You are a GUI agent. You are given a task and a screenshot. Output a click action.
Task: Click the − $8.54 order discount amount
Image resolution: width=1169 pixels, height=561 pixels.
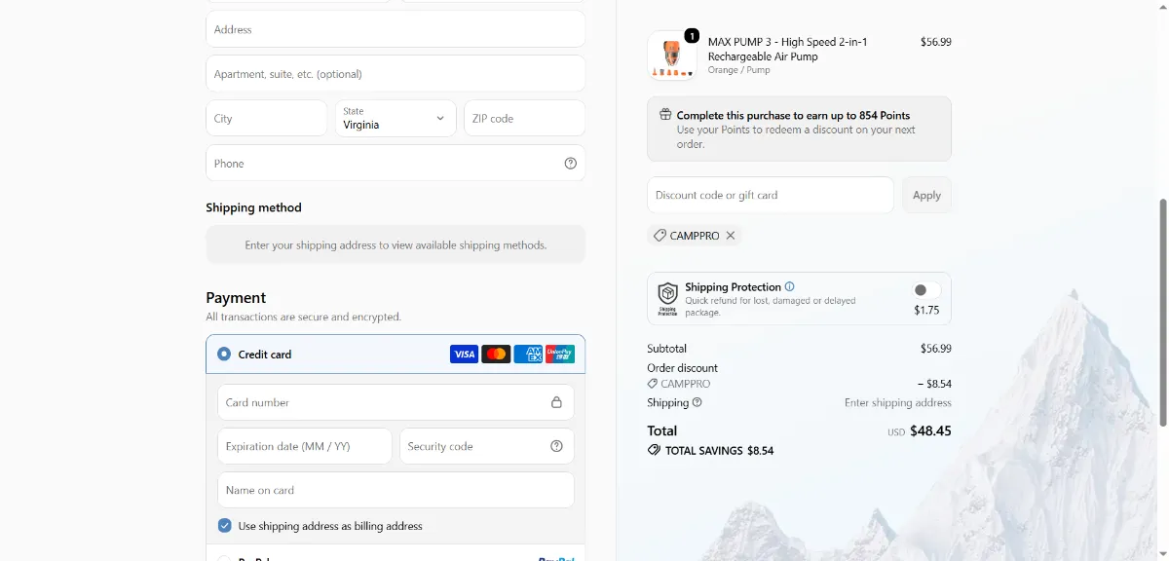point(934,384)
